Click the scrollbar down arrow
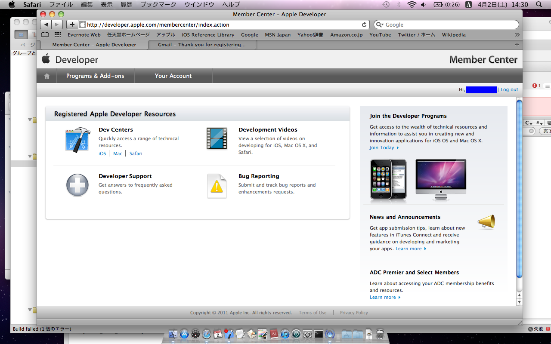The image size is (551, 344). click(x=519, y=302)
